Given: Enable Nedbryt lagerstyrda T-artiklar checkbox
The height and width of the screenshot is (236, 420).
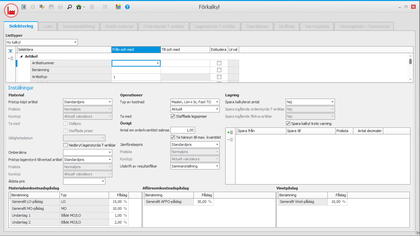Looking at the screenshot, I should click(x=65, y=145).
